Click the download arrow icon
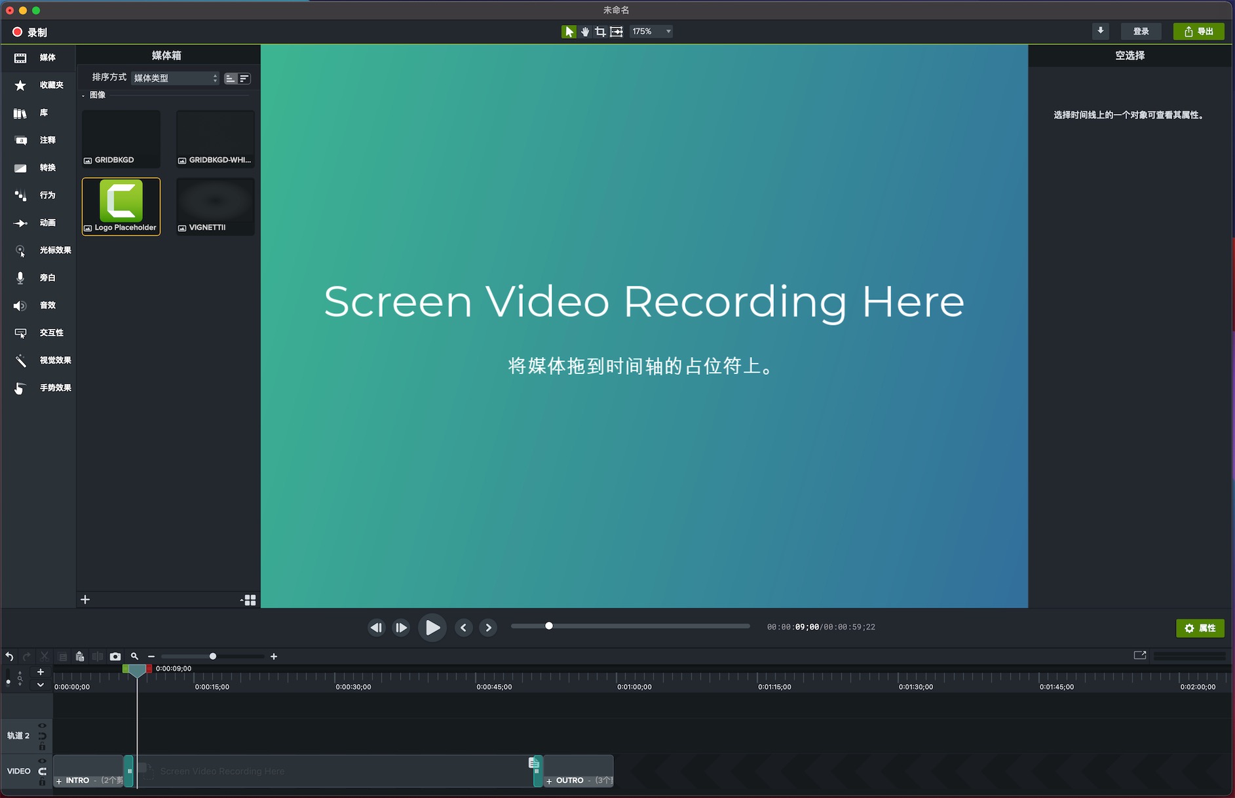This screenshot has width=1235, height=798. point(1101,31)
